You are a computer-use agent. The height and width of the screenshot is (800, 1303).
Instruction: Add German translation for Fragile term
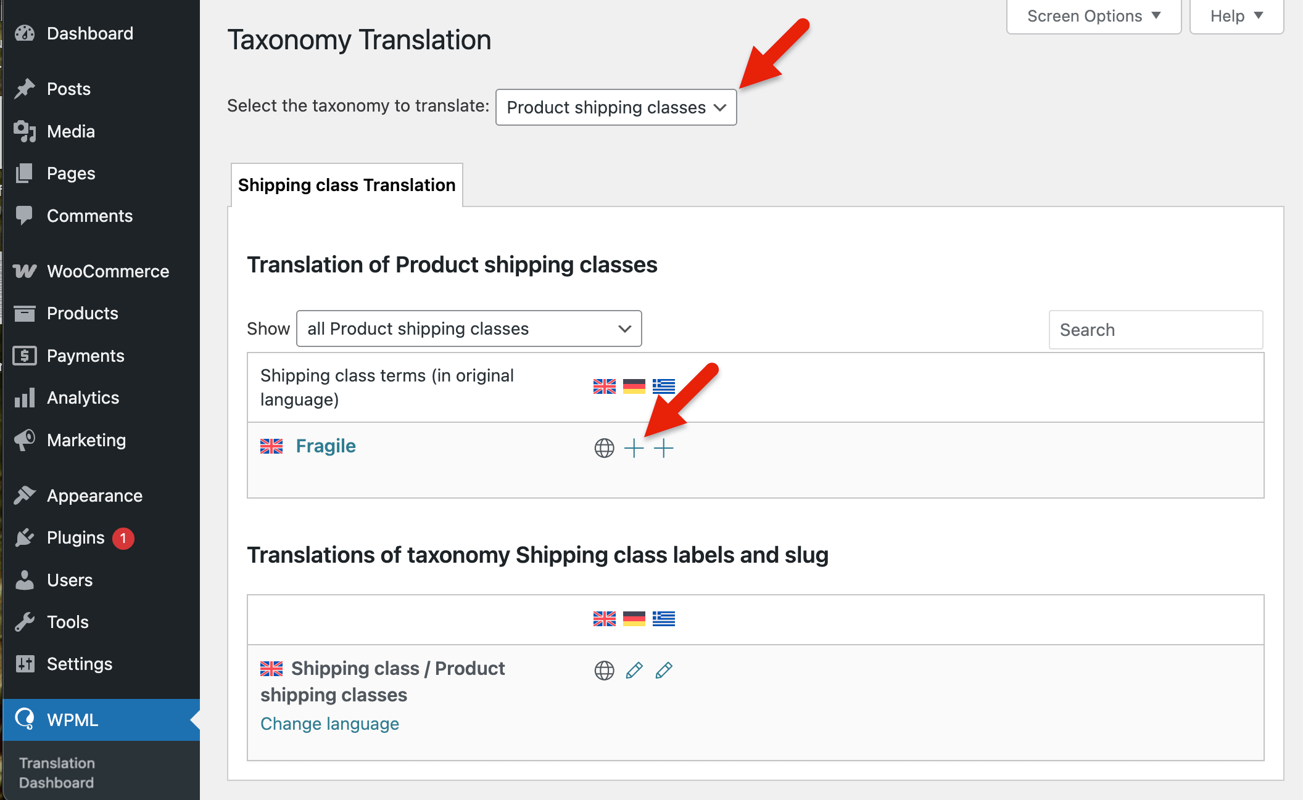[634, 448]
